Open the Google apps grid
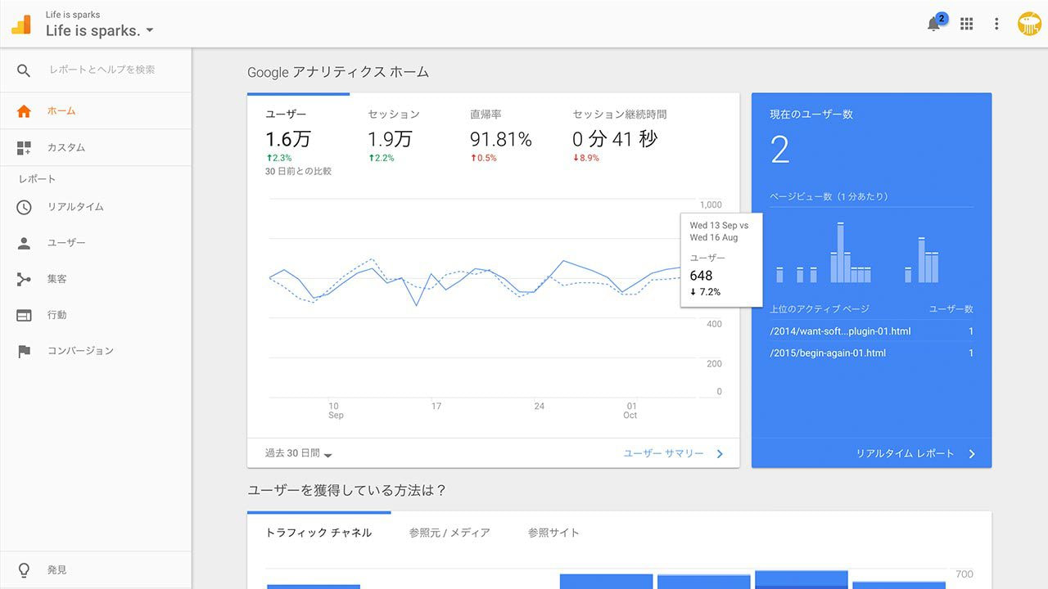The width and height of the screenshot is (1048, 589). [x=967, y=25]
